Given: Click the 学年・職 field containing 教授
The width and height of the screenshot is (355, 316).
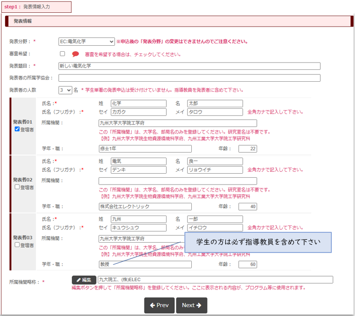Looking at the screenshot, I should (145, 264).
